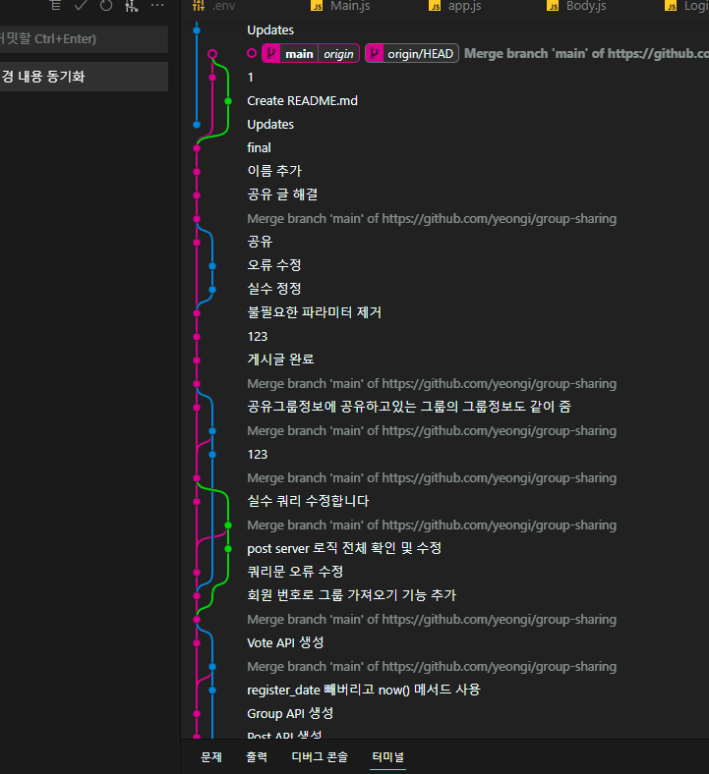Select the commit titled '1'
Screen dimensions: 709x774
pos(250,78)
